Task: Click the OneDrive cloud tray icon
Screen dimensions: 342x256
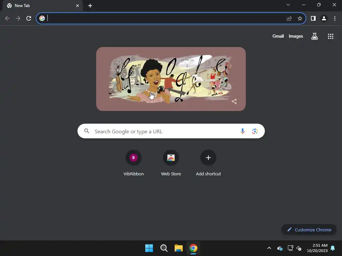Action: pos(280,248)
